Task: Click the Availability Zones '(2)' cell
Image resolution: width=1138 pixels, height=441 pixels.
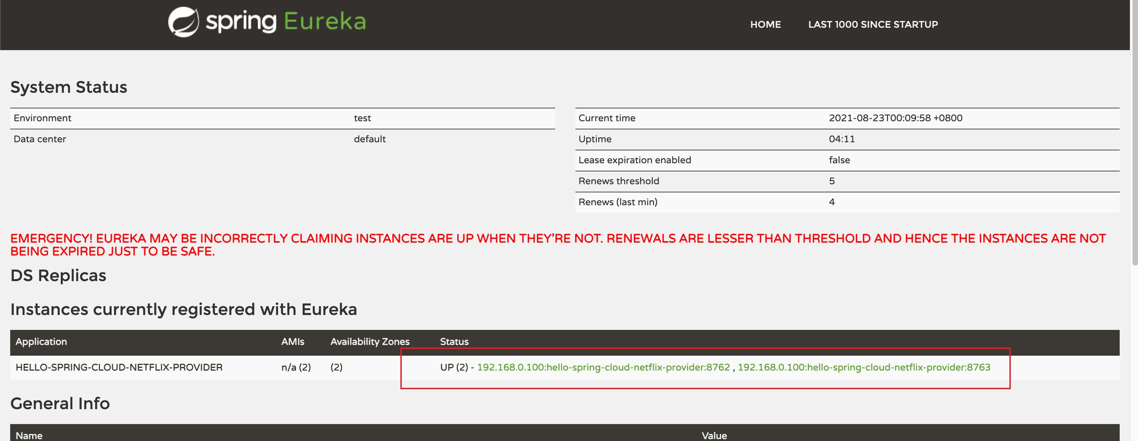Action: [336, 367]
